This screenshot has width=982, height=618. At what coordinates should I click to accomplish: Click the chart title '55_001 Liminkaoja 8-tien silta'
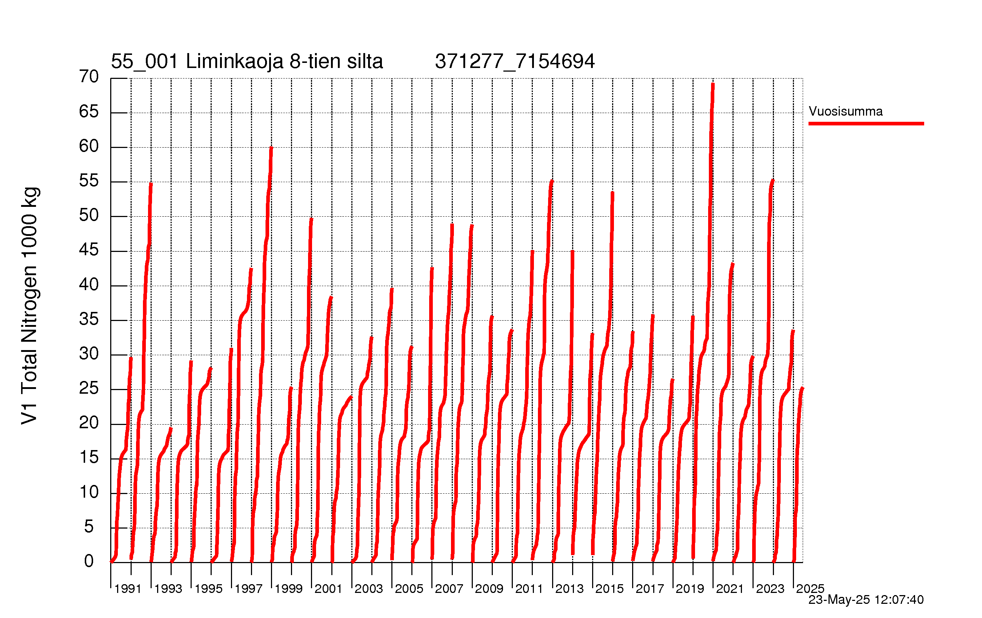(x=247, y=61)
